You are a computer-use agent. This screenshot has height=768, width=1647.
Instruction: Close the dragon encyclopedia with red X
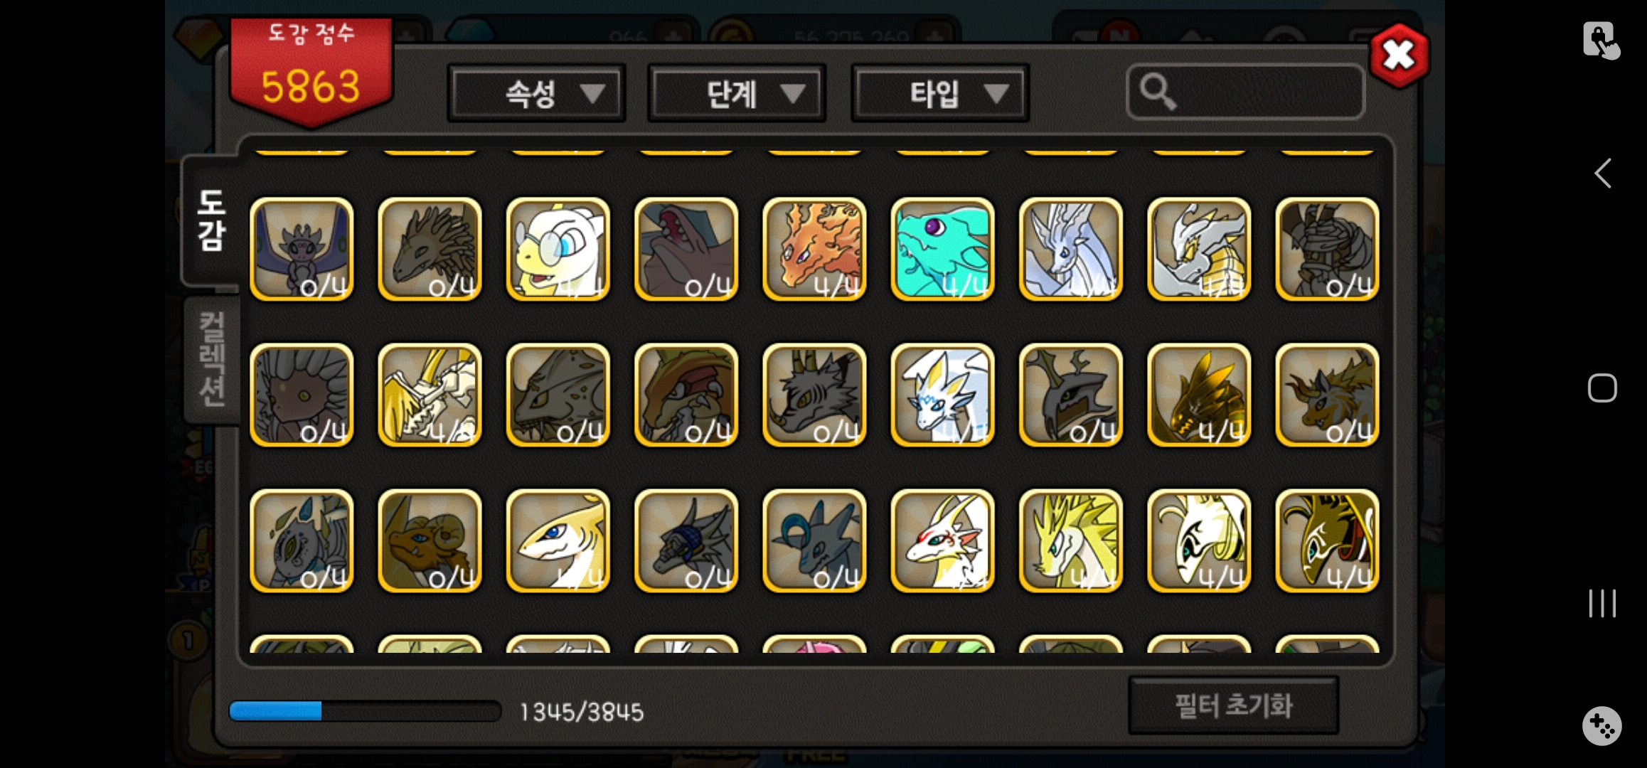pos(1399,55)
